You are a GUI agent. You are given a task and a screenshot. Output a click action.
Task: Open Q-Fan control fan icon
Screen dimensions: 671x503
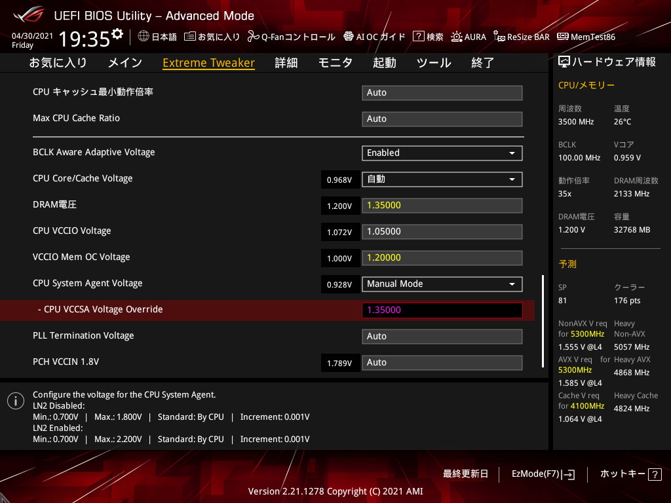(x=254, y=37)
